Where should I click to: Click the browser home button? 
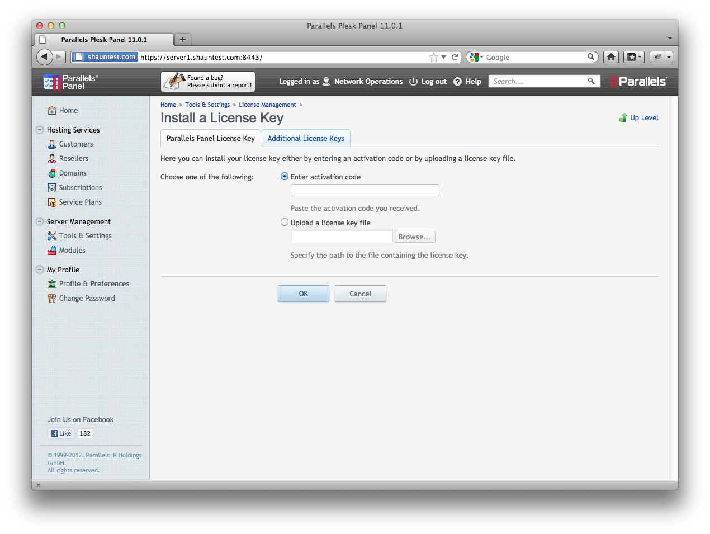point(611,57)
